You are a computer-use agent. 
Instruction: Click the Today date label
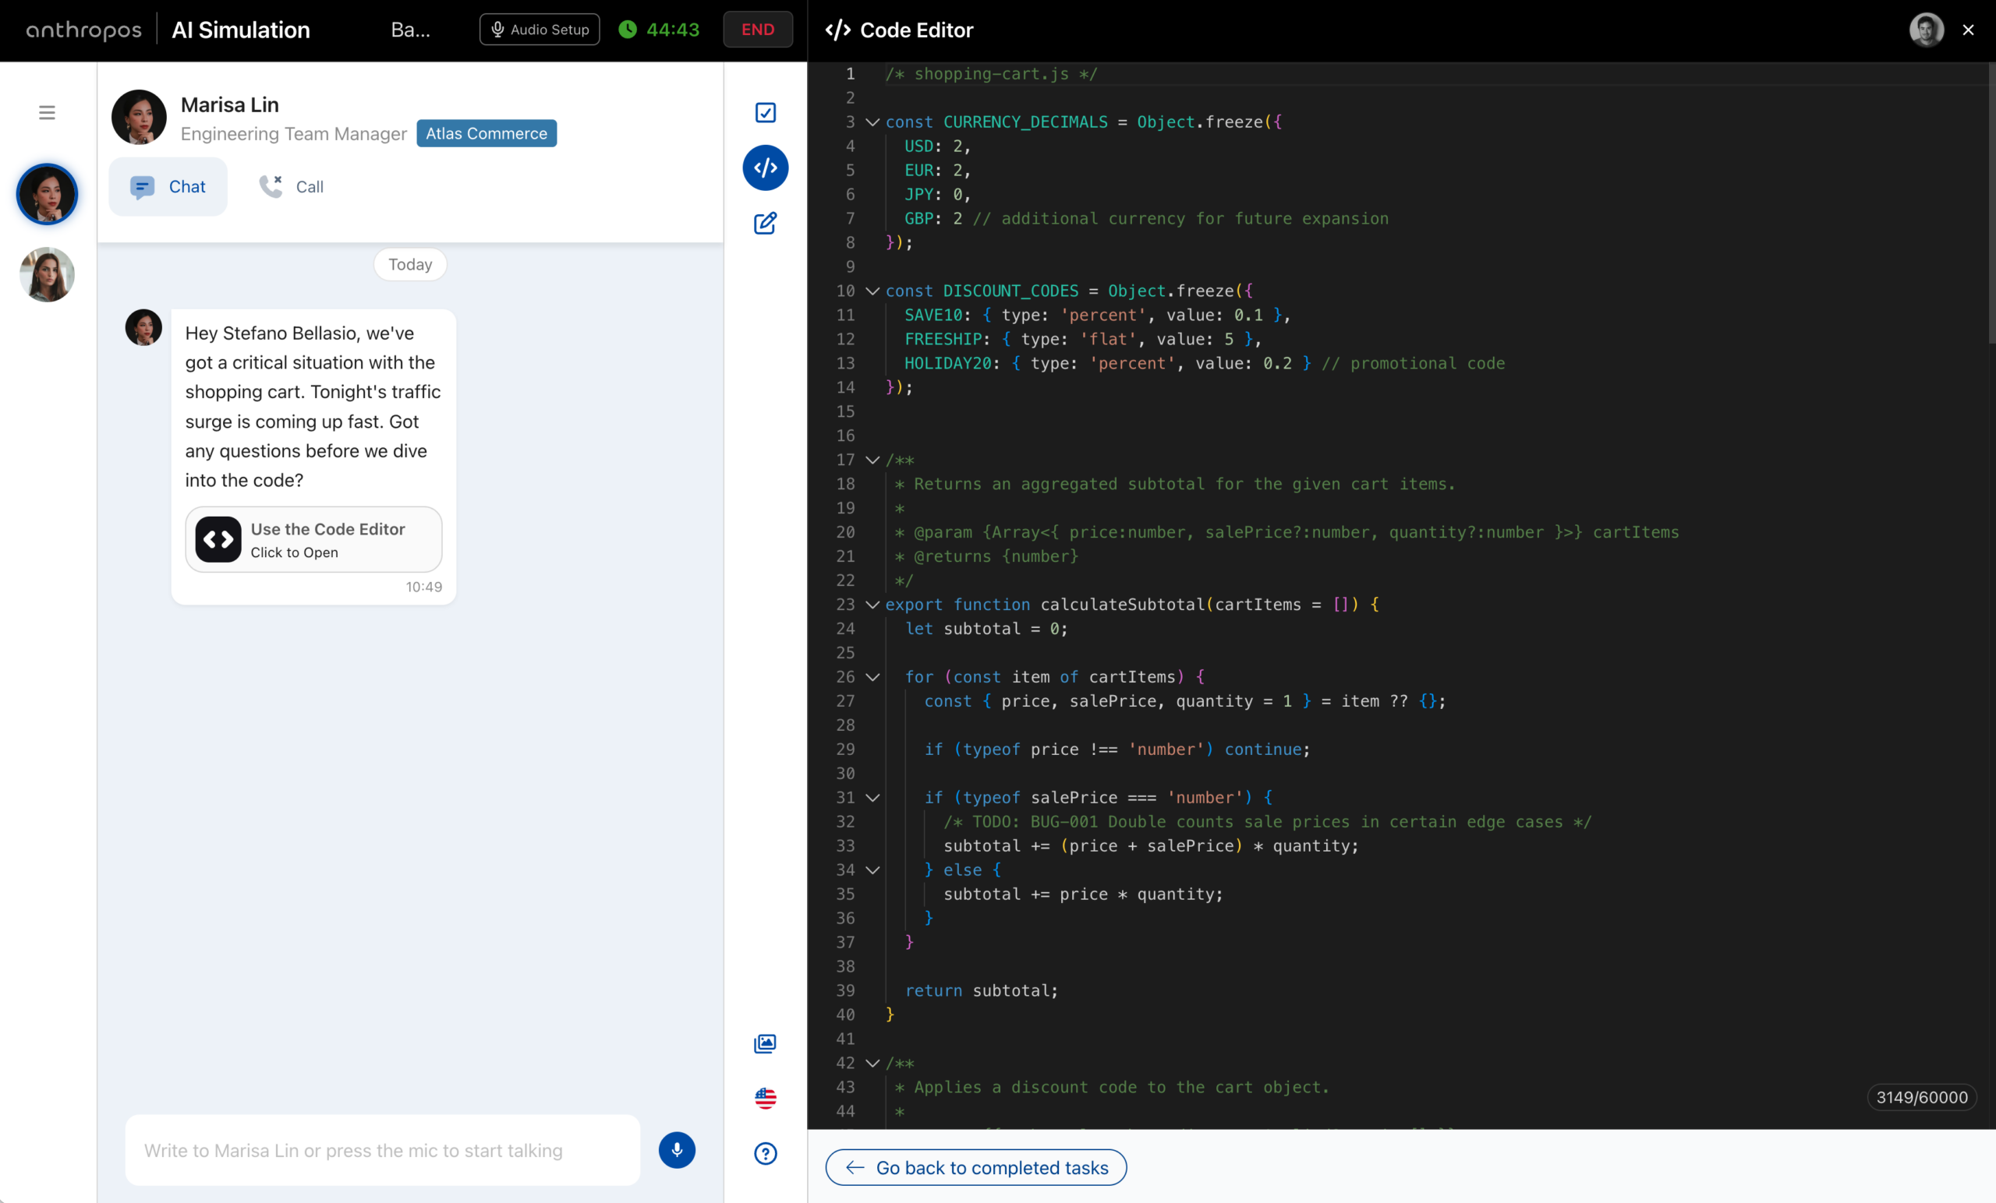[x=410, y=265]
